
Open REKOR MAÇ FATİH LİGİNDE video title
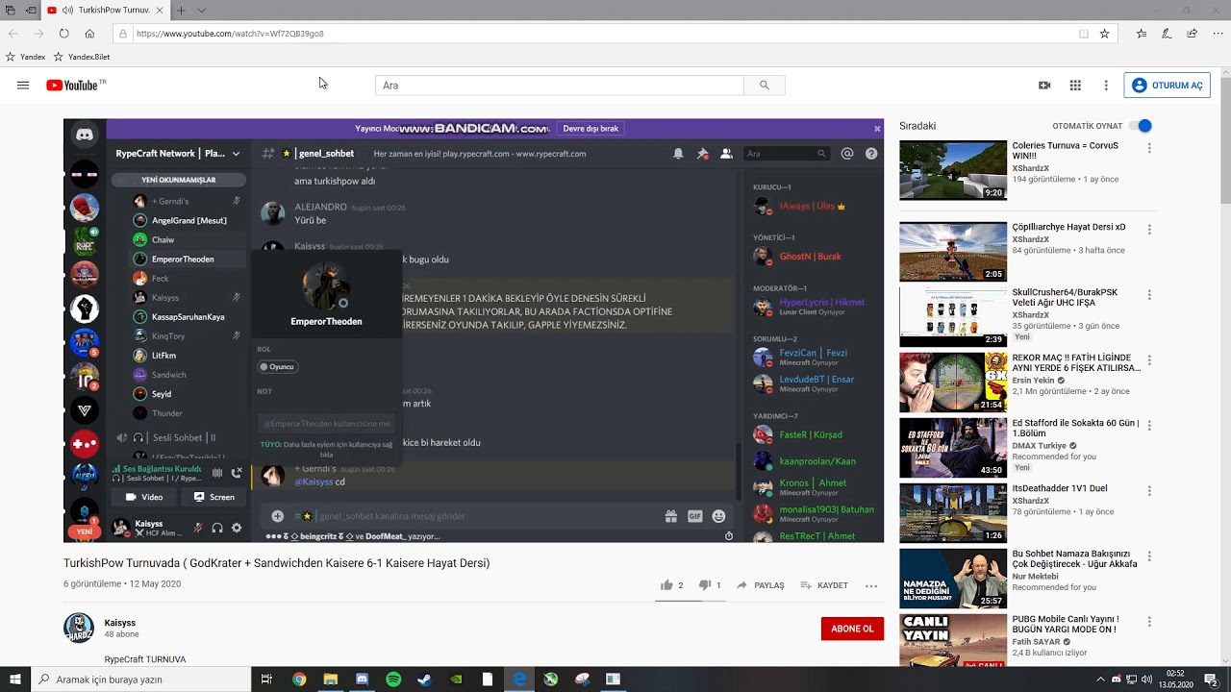pos(1076,362)
